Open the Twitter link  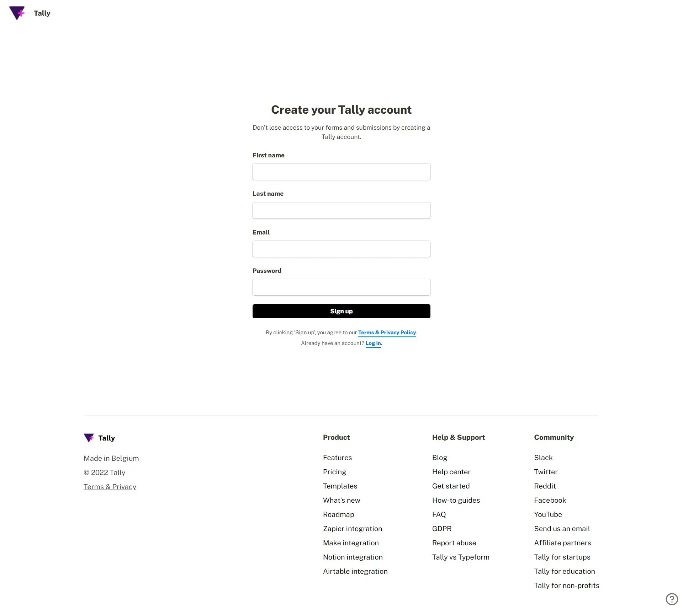tap(546, 472)
